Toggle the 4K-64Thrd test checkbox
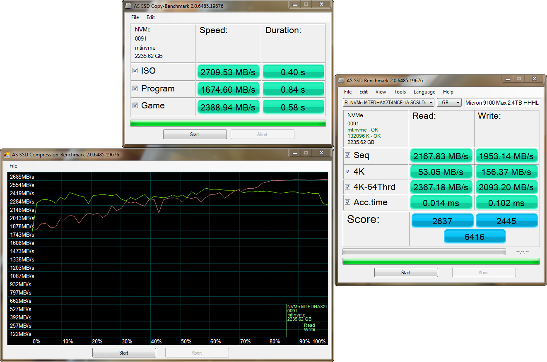Image resolution: width=547 pixels, height=362 pixels. [x=348, y=187]
